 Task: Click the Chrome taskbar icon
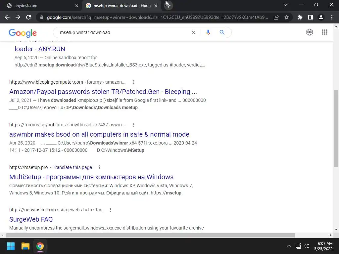(x=40, y=246)
